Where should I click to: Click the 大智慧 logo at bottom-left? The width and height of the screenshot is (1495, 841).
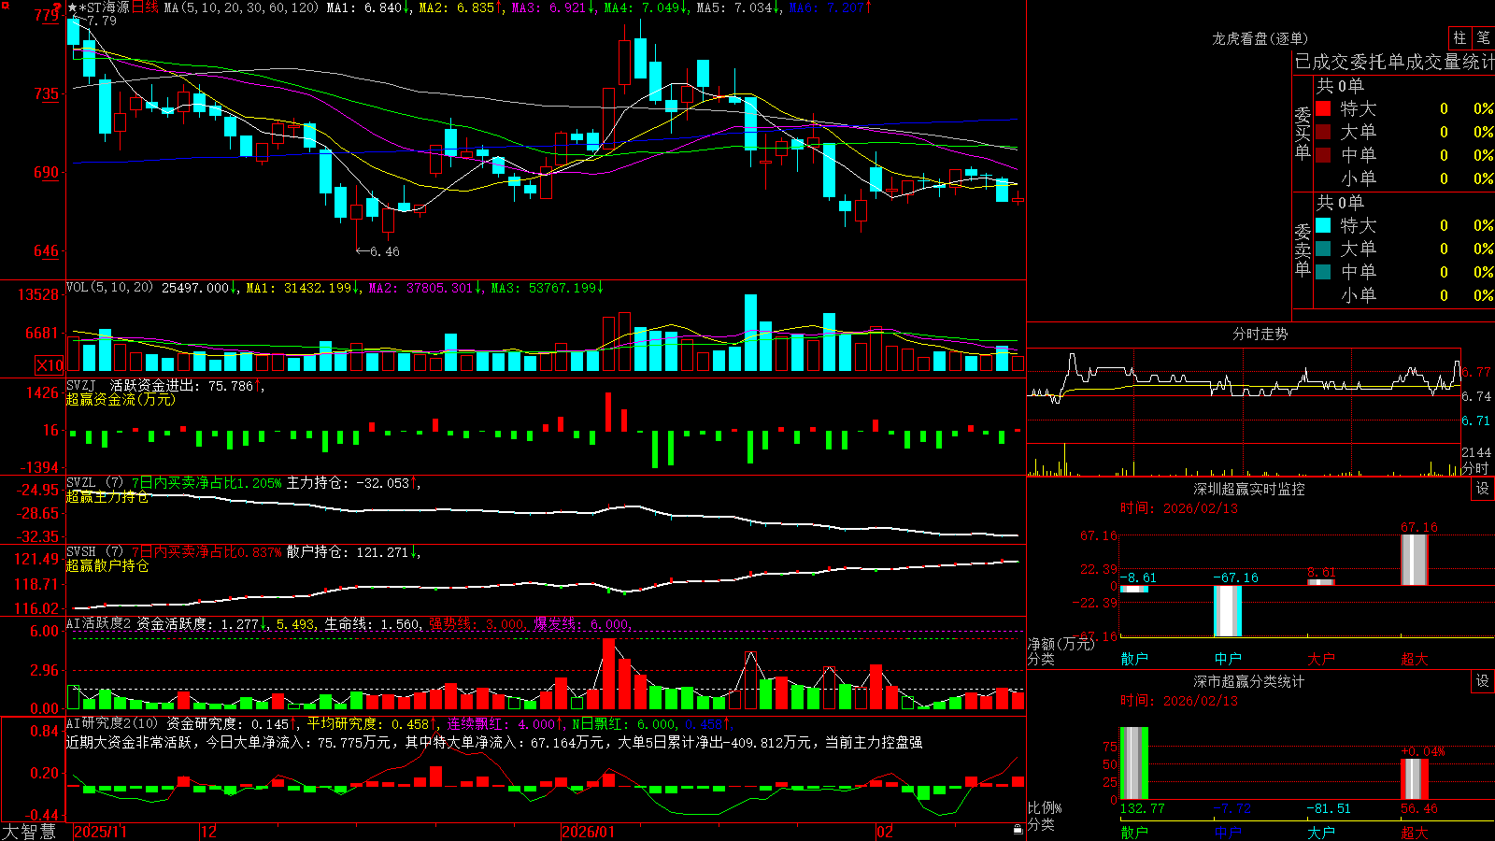pyautogui.click(x=29, y=832)
